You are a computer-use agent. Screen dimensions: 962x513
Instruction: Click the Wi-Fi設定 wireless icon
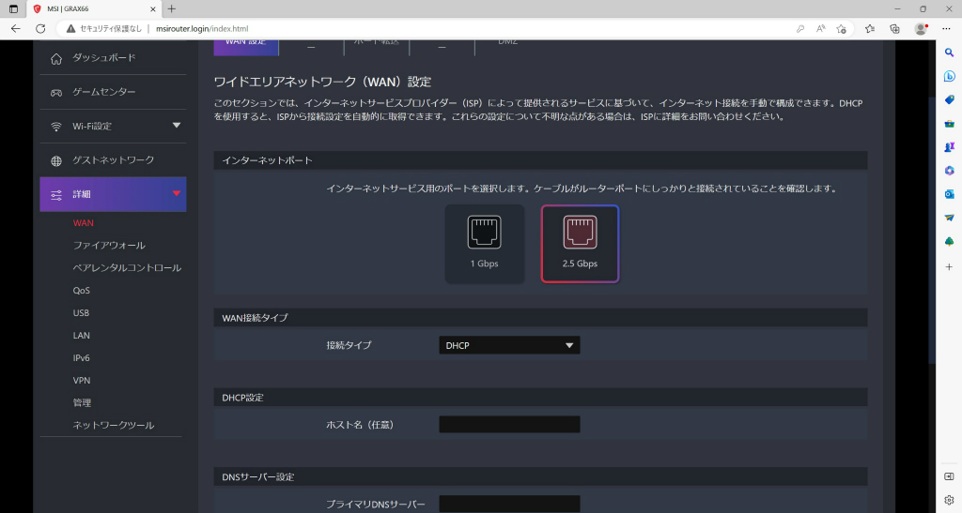pos(56,126)
